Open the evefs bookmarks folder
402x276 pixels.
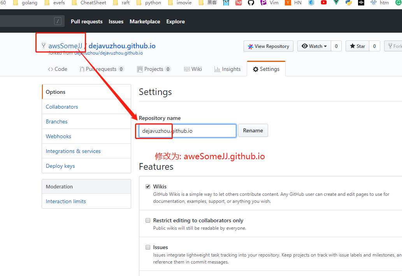click(55, 3)
